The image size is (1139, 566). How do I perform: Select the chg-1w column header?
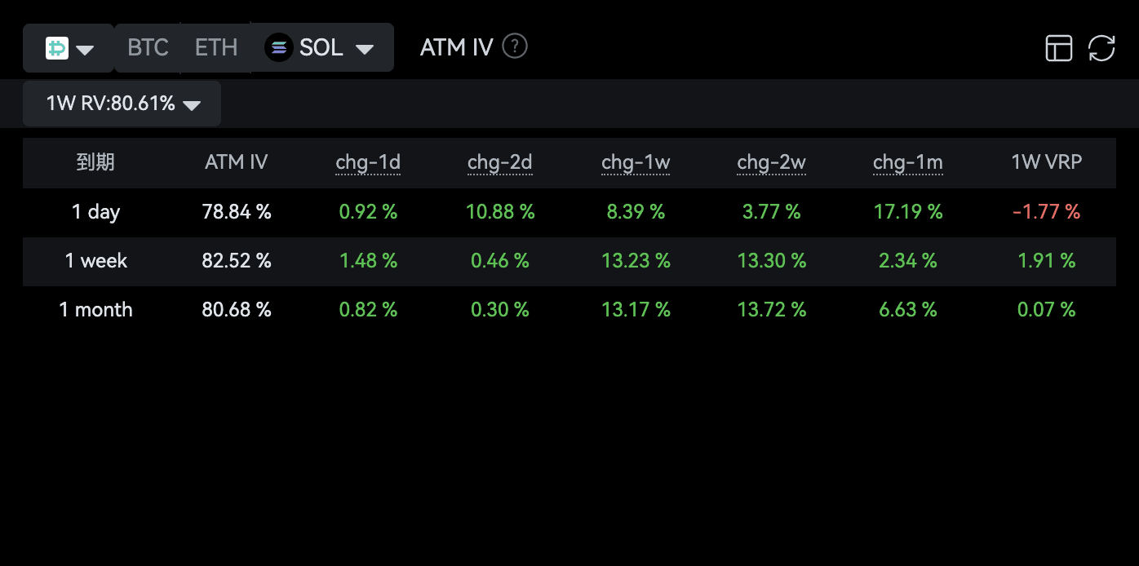636,162
